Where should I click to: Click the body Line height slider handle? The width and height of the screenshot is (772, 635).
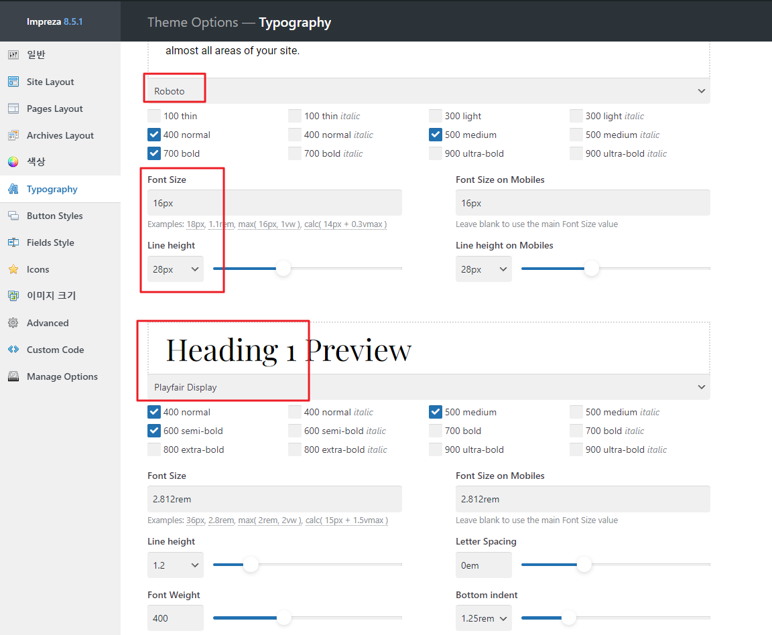point(283,269)
